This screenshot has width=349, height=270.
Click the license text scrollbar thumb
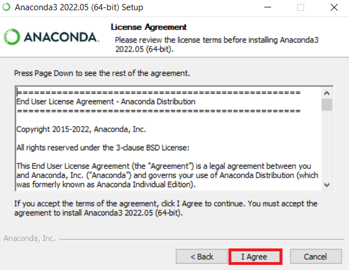tap(327, 104)
